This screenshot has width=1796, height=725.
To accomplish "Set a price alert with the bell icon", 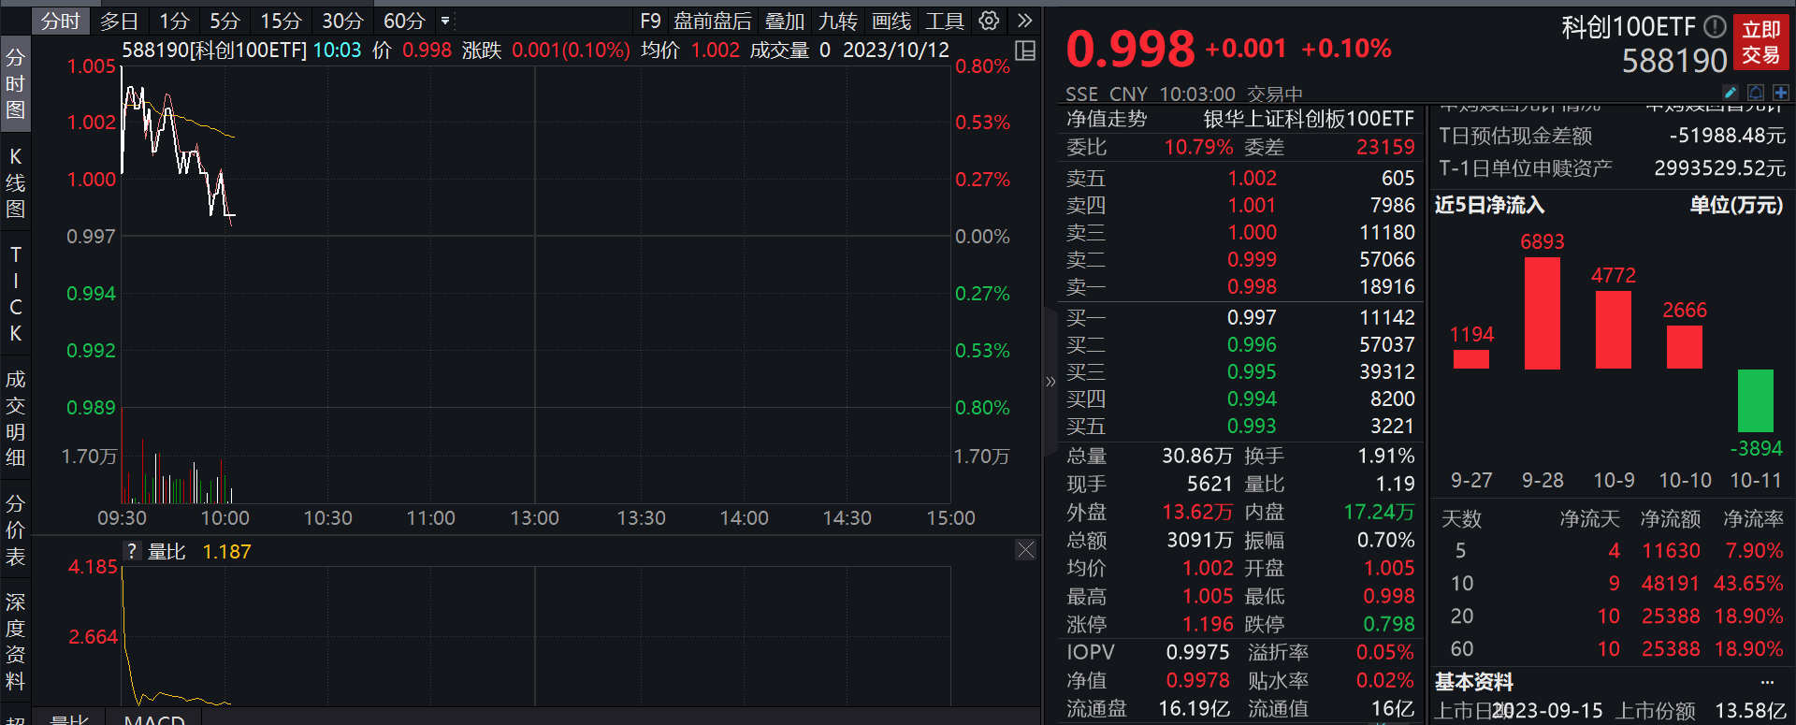I will (1756, 93).
